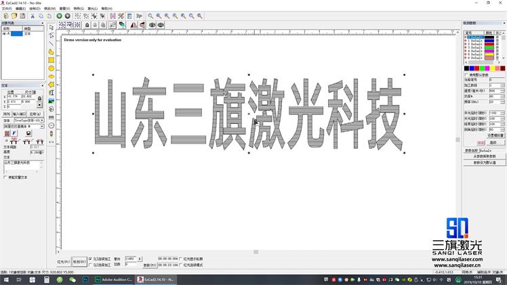Redo with the grey circle icon
The width and height of the screenshot is (507, 285).
pyautogui.click(x=67, y=16)
